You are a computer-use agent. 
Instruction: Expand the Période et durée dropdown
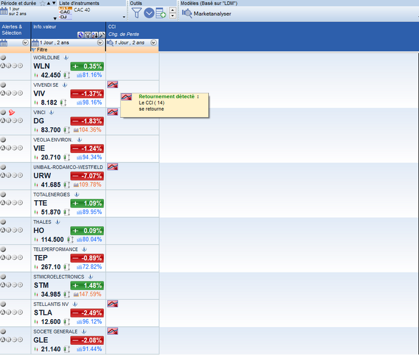pyautogui.click(x=55, y=19)
